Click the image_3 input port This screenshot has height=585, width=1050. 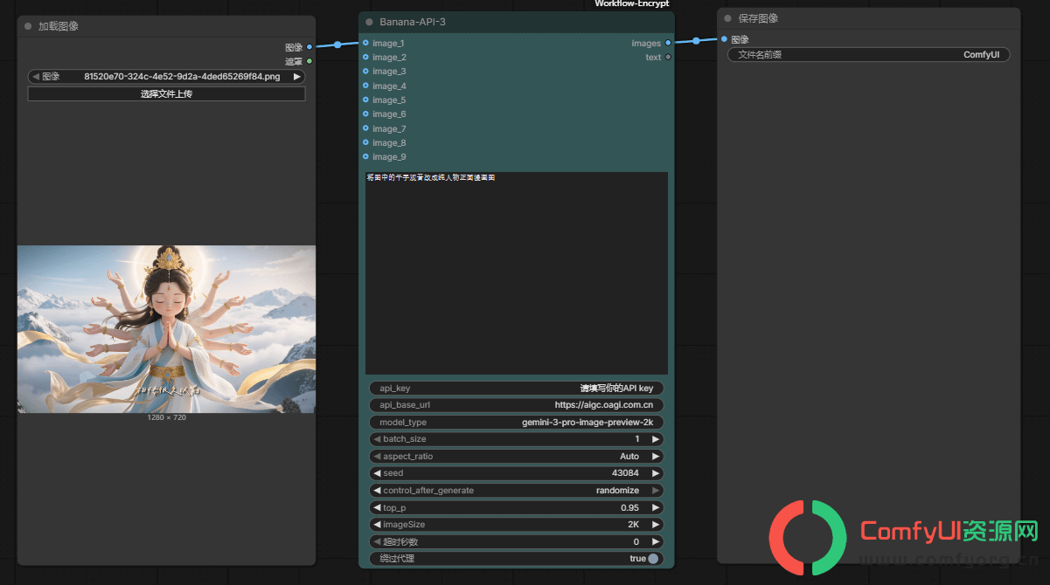(365, 71)
